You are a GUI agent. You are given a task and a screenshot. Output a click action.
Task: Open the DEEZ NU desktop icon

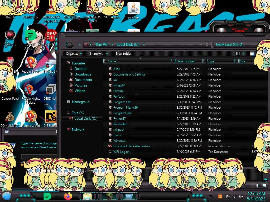coord(50,92)
